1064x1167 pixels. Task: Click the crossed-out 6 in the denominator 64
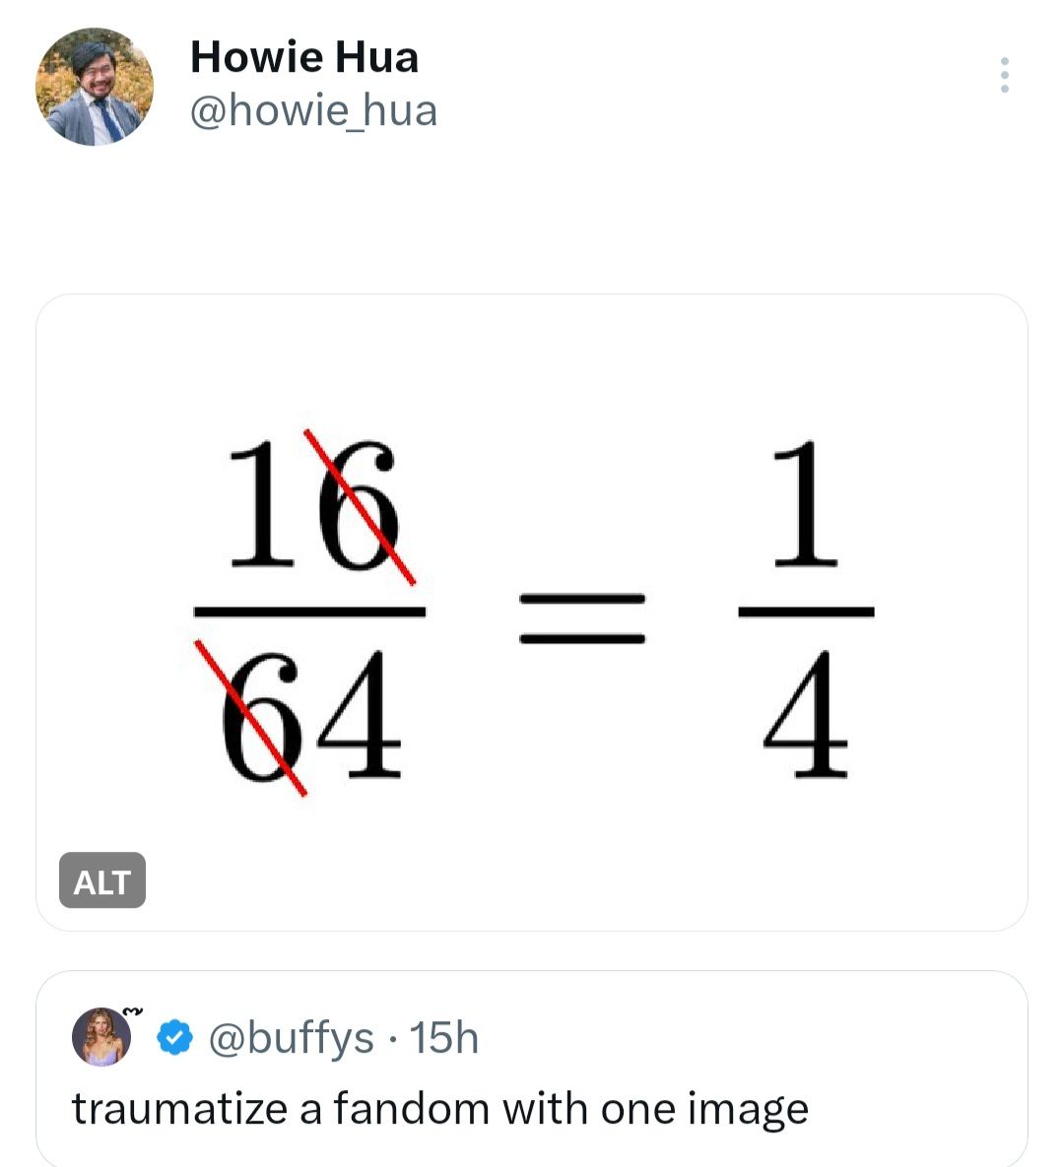[x=258, y=716]
